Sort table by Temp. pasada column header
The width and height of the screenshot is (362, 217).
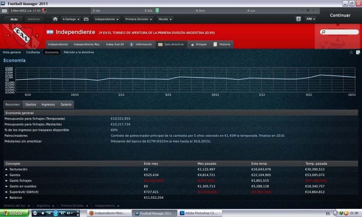click(x=316, y=164)
